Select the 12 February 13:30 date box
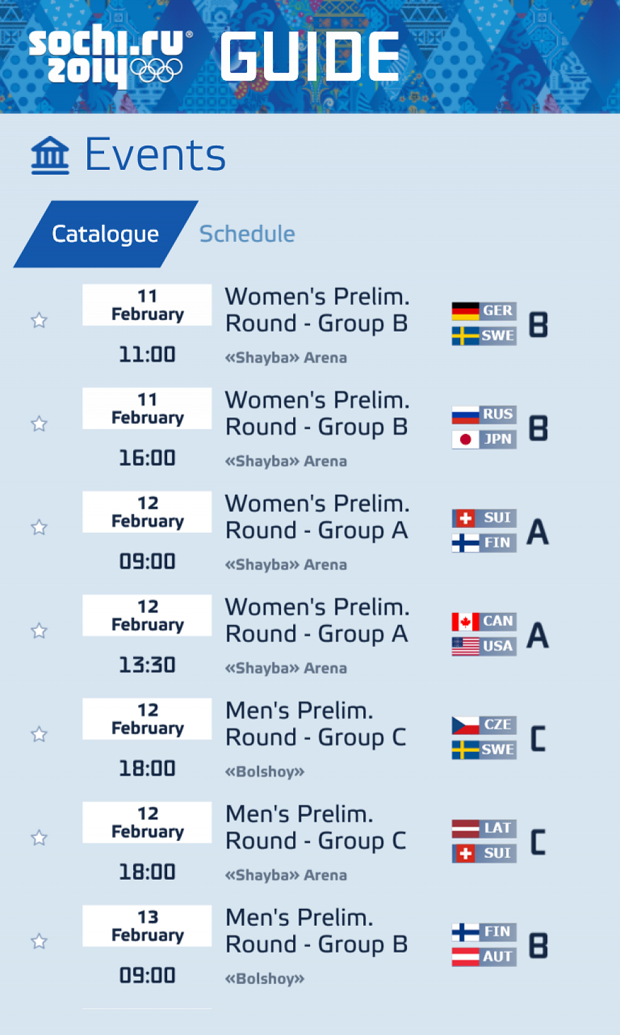 click(147, 616)
